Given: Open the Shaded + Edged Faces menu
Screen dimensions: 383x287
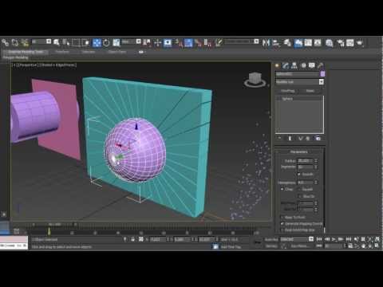Looking at the screenshot, I should [57, 65].
